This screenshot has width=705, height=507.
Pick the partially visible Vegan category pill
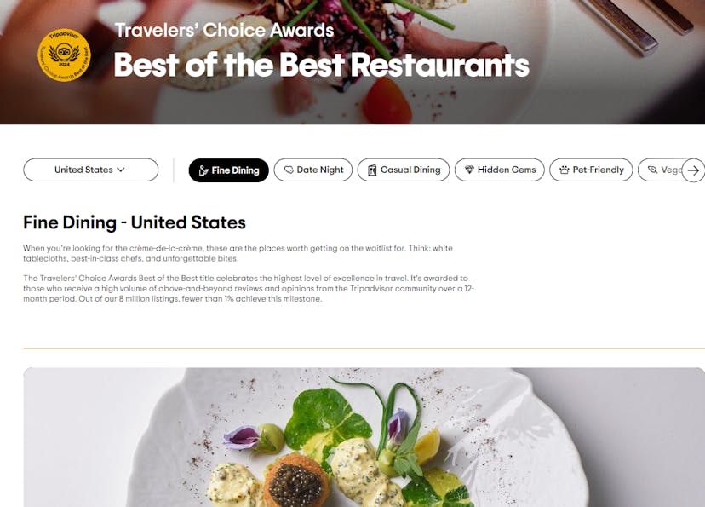[x=660, y=170]
